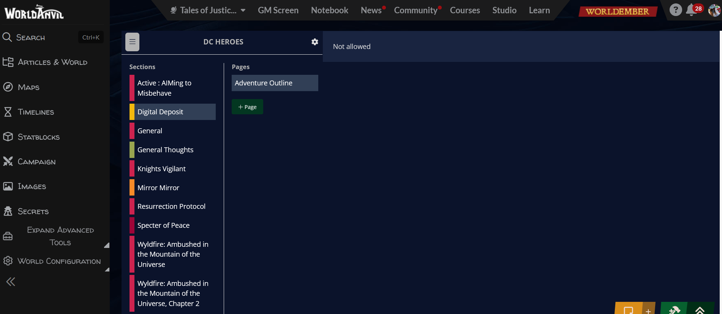Open the help question mark icon

click(676, 9)
